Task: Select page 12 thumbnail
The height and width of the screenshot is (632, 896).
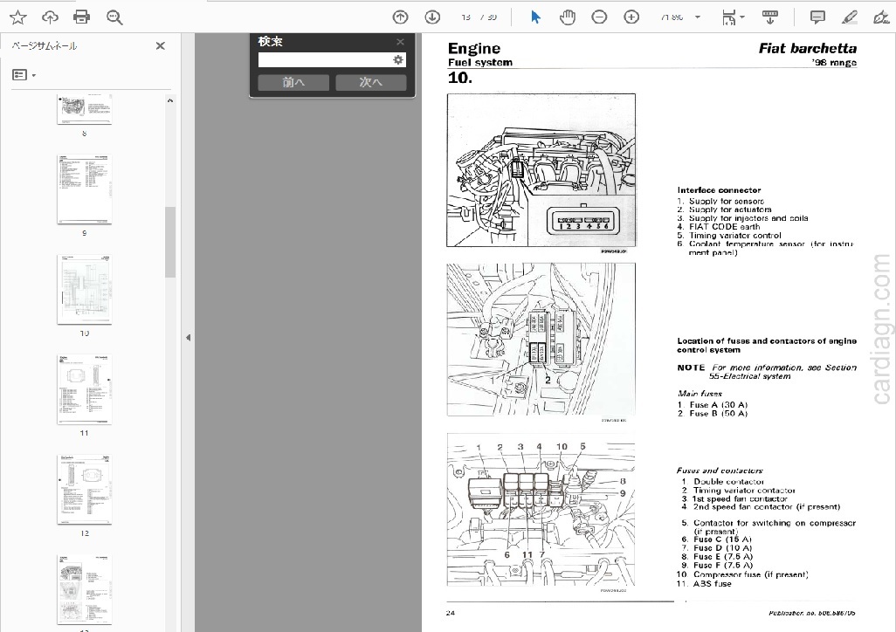Action: [x=85, y=489]
